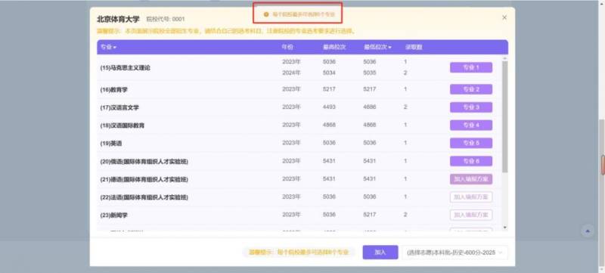Click the list scrollbar down arrow
The height and width of the screenshot is (273, 605).
click(504, 228)
